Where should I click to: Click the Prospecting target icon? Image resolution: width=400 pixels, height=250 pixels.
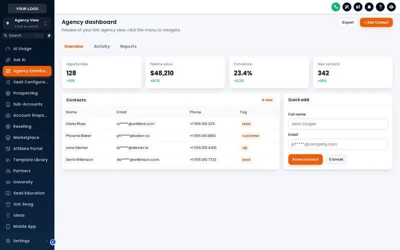click(x=8, y=93)
